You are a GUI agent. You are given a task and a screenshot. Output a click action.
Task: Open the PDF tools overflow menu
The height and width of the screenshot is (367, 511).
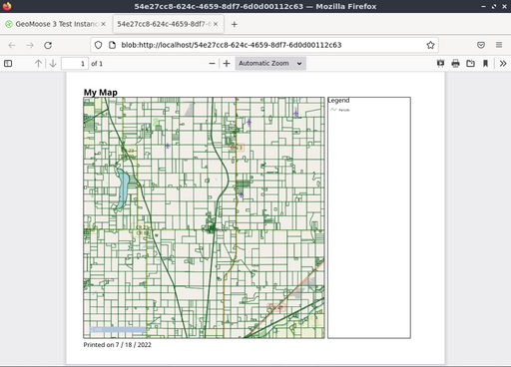pos(503,63)
